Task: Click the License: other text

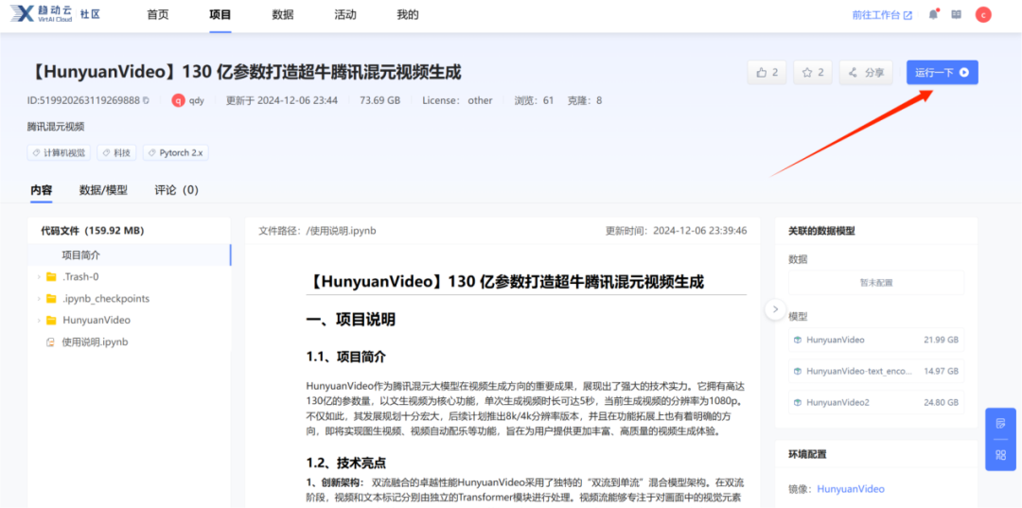Action: (x=458, y=100)
